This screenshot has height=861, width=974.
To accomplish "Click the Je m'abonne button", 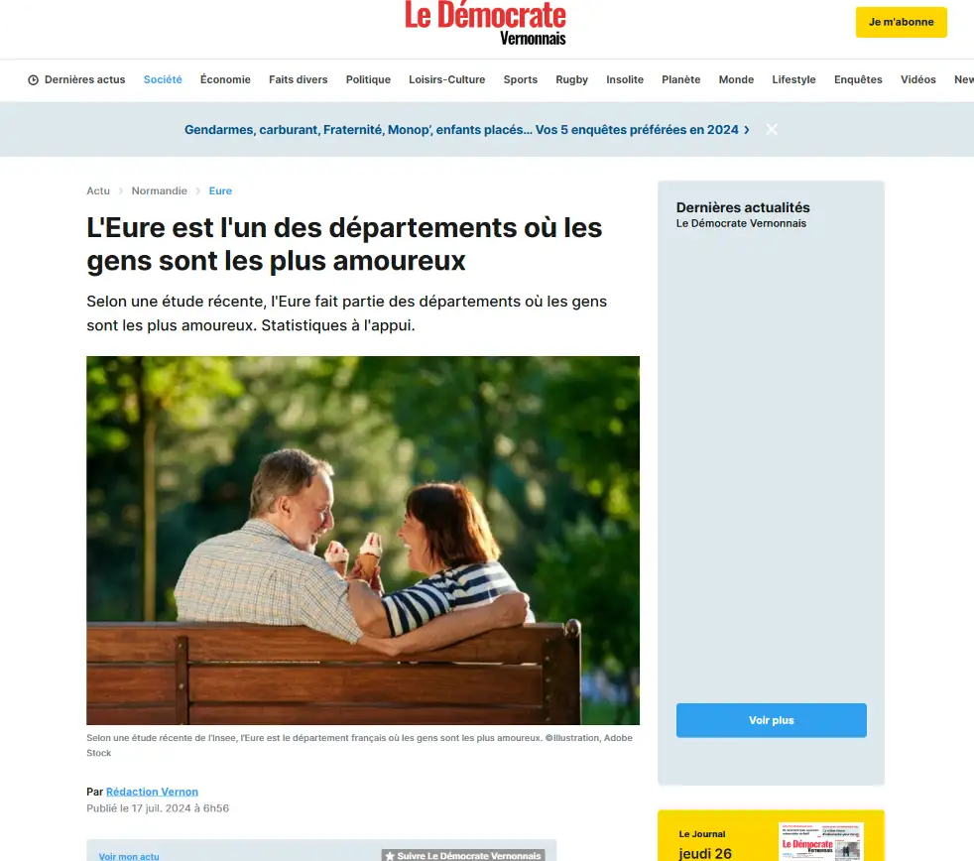I will coord(902,23).
